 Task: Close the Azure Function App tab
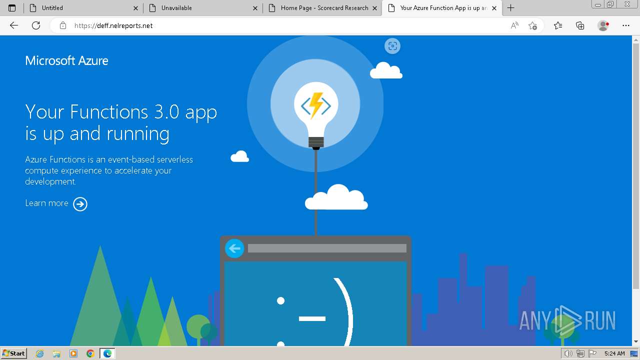tap(494, 8)
